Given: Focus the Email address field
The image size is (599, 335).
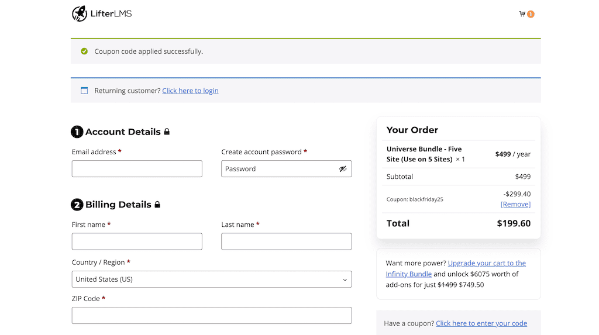Looking at the screenshot, I should pos(137,169).
